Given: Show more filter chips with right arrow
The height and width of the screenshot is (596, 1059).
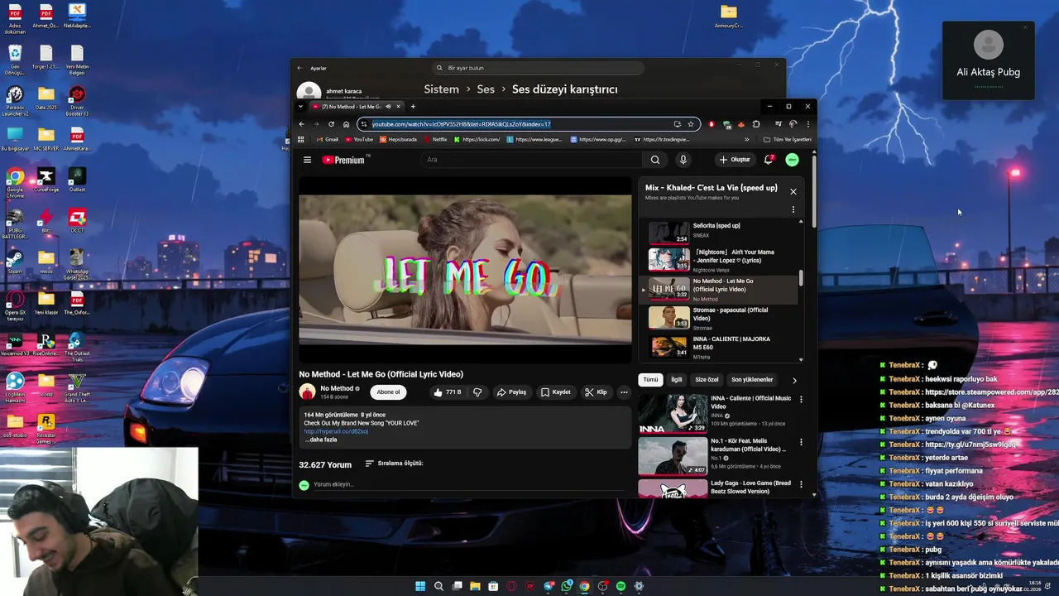Looking at the screenshot, I should pos(794,380).
